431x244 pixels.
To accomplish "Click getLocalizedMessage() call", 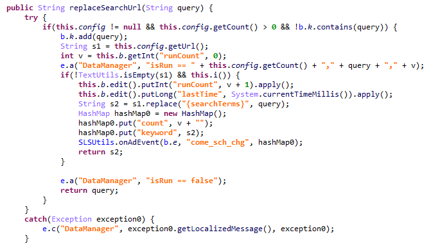I will 224,229.
